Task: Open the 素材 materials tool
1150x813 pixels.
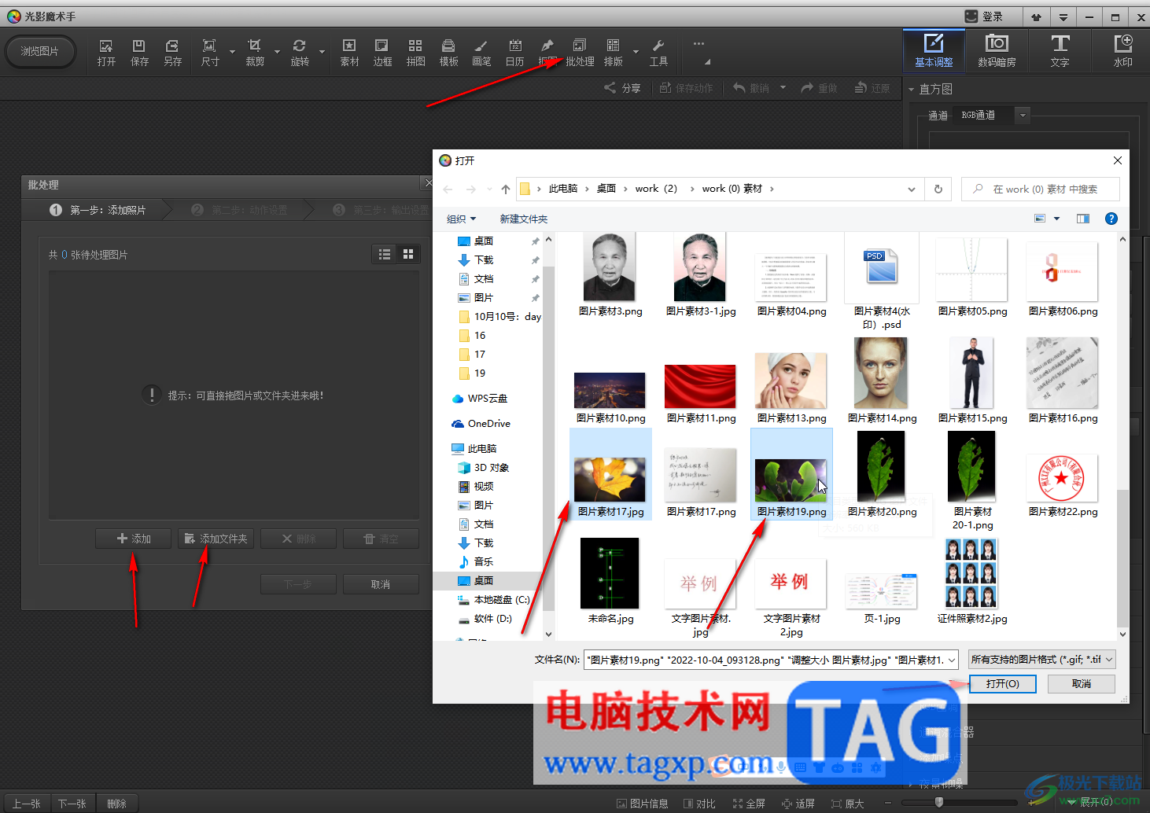Action: click(x=349, y=53)
